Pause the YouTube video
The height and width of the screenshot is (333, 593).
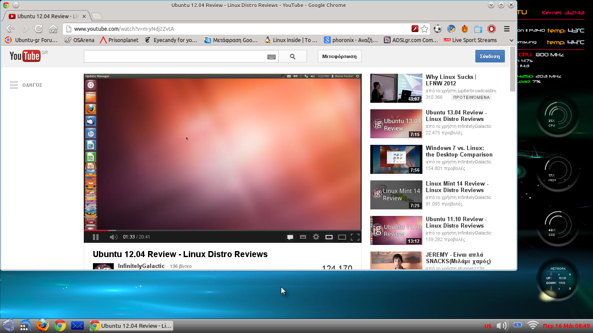96,237
